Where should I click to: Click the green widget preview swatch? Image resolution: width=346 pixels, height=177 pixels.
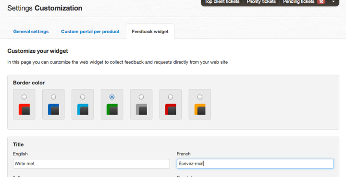click(112, 109)
